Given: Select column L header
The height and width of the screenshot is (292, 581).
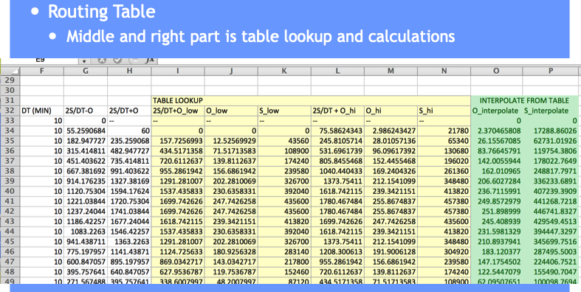Looking at the screenshot, I should [x=337, y=71].
